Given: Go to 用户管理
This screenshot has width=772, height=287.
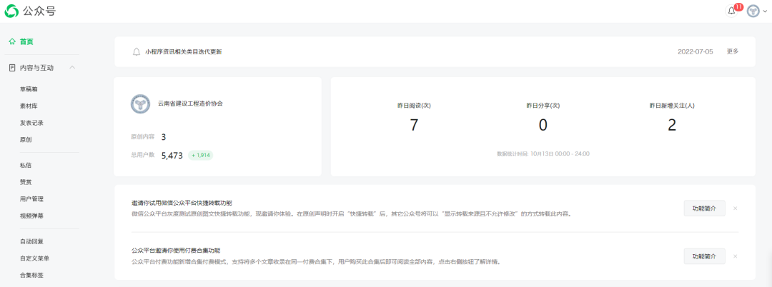Looking at the screenshot, I should pos(32,198).
